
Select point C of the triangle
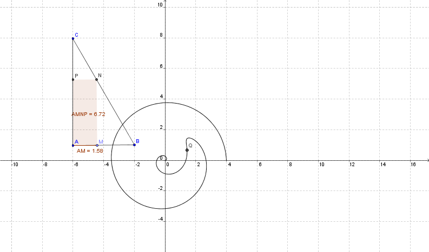pos(73,38)
